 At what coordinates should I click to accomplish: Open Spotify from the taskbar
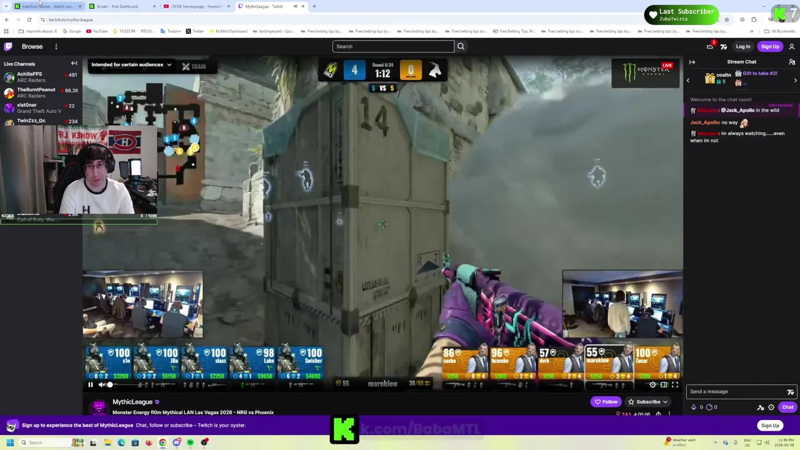pyautogui.click(x=190, y=442)
